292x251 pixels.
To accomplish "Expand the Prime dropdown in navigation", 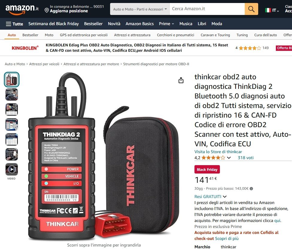I will pyautogui.click(x=166, y=24).
